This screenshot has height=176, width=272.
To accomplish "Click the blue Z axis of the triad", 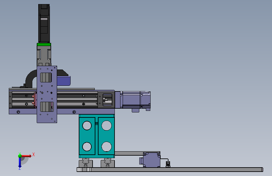I will 20,163.
